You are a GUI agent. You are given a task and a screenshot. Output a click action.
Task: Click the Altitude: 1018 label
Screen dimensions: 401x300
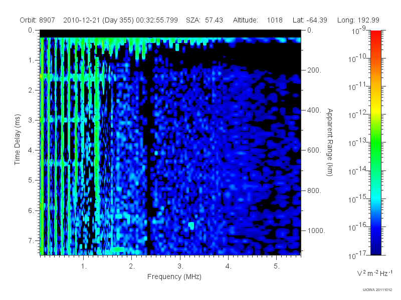258,20
